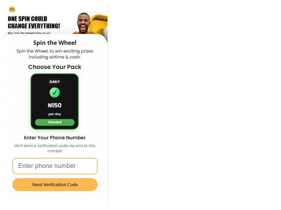
Task: Click the "CHANGE EVERYTHING!" headline line
Action: (x=34, y=26)
